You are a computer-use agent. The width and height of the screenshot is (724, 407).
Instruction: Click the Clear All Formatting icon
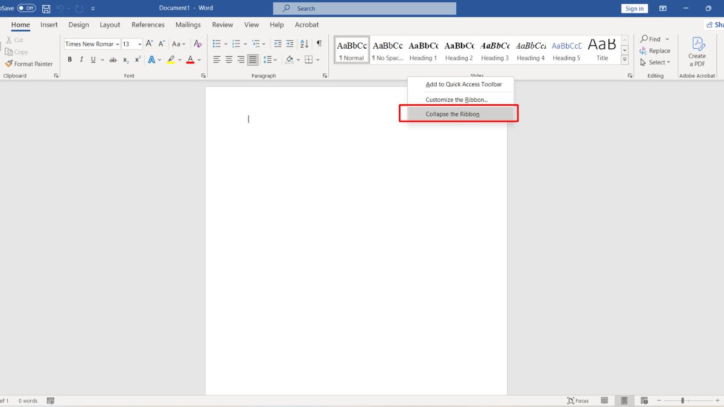pos(197,44)
